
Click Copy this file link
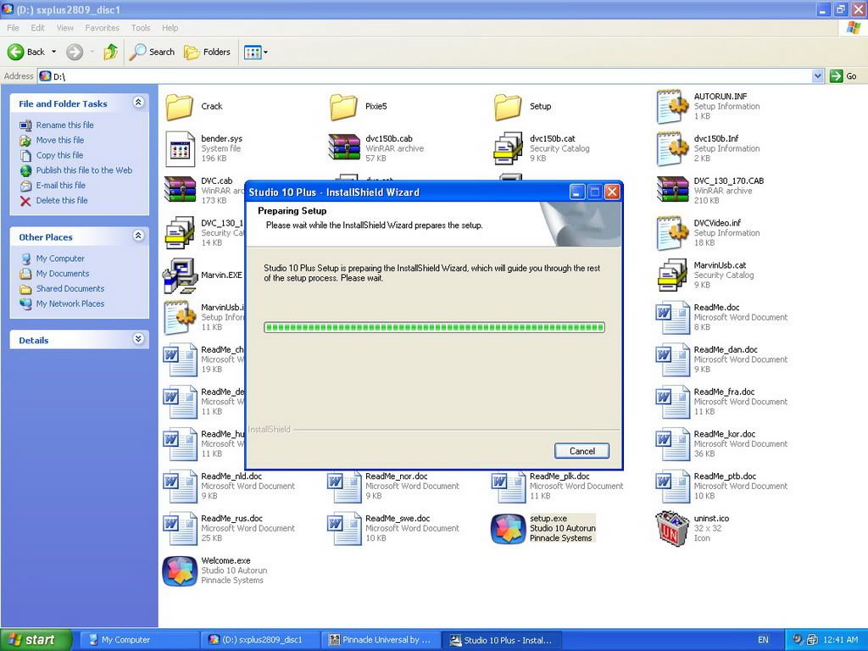click(59, 155)
